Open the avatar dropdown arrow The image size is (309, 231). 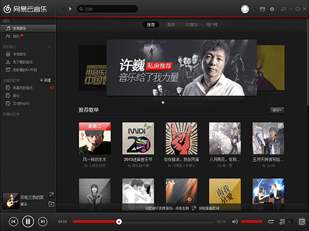(x=254, y=9)
